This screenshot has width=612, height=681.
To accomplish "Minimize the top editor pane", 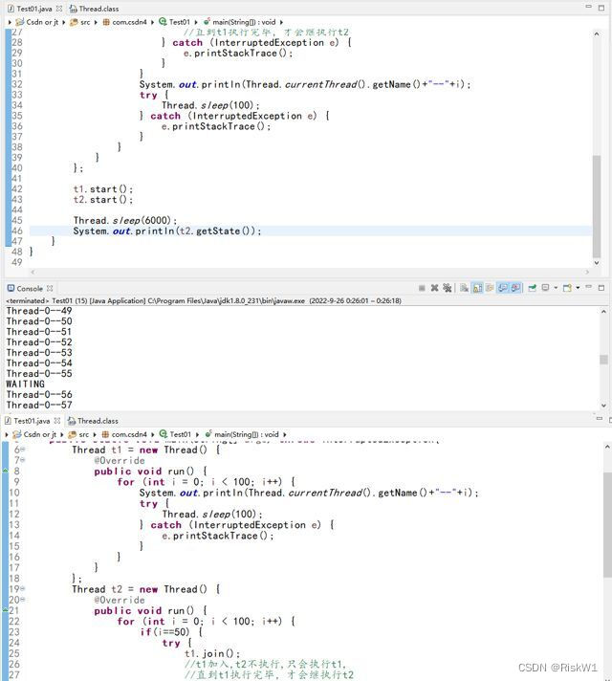I will [x=589, y=6].
